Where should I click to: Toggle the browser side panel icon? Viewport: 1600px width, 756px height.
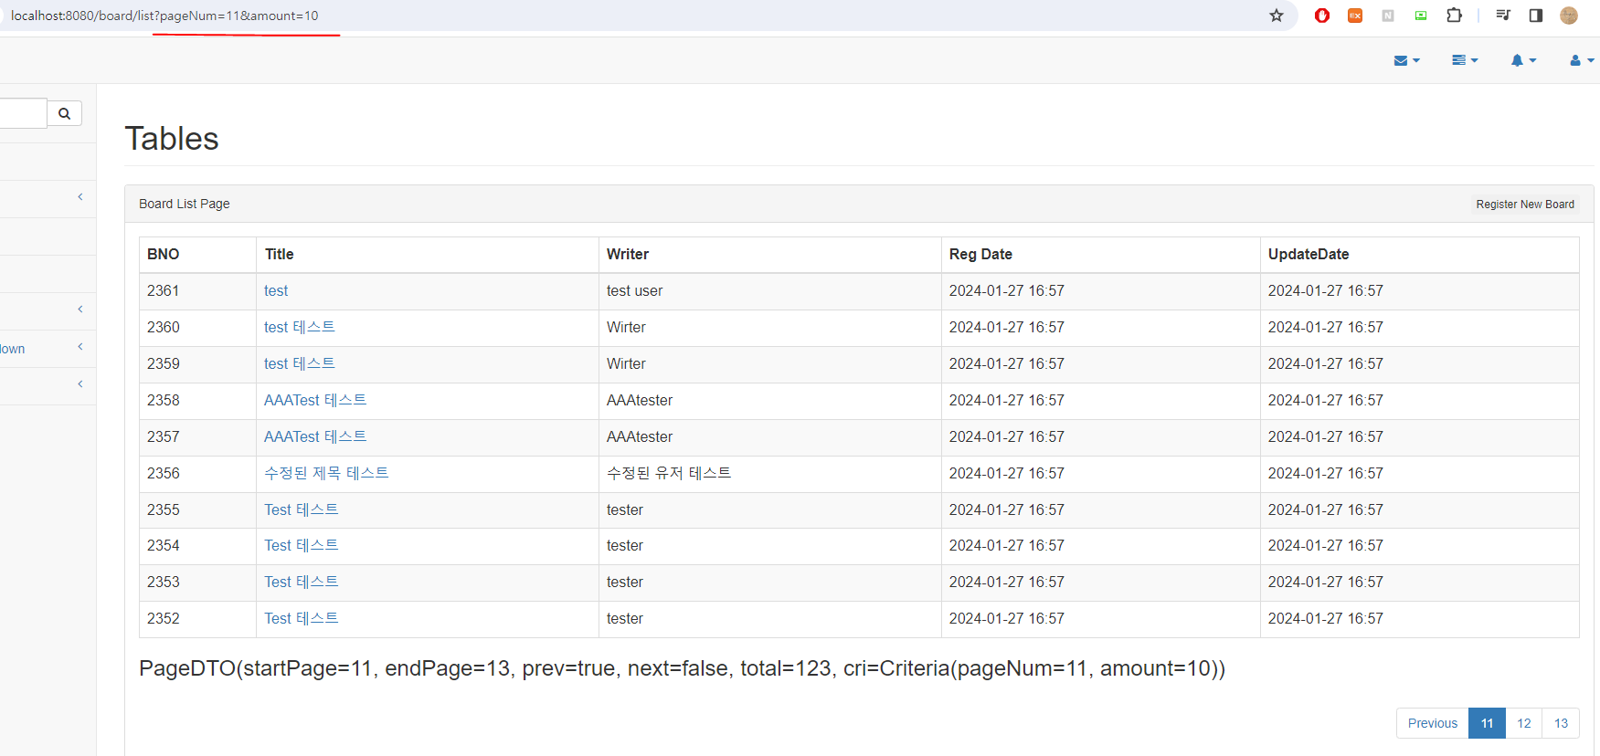pos(1536,16)
